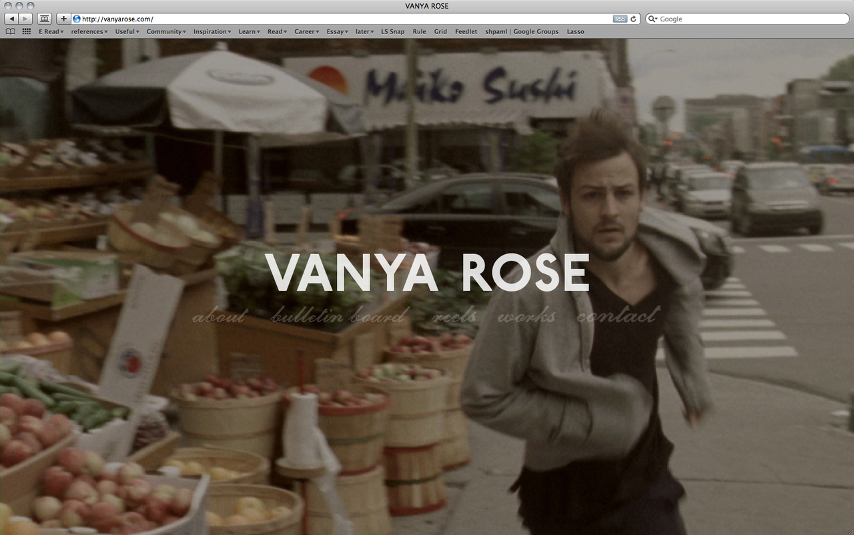
Task: Click the reels navigation link
Action: click(x=455, y=316)
